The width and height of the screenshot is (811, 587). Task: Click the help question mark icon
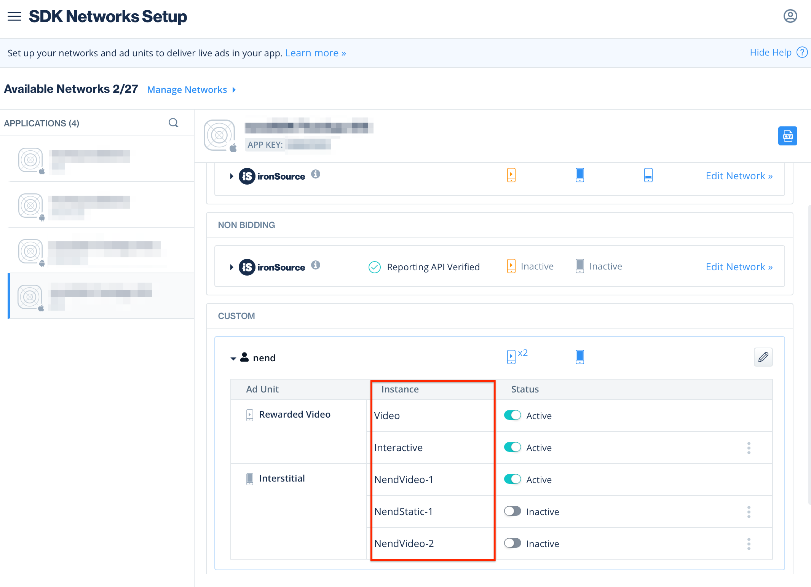(802, 52)
